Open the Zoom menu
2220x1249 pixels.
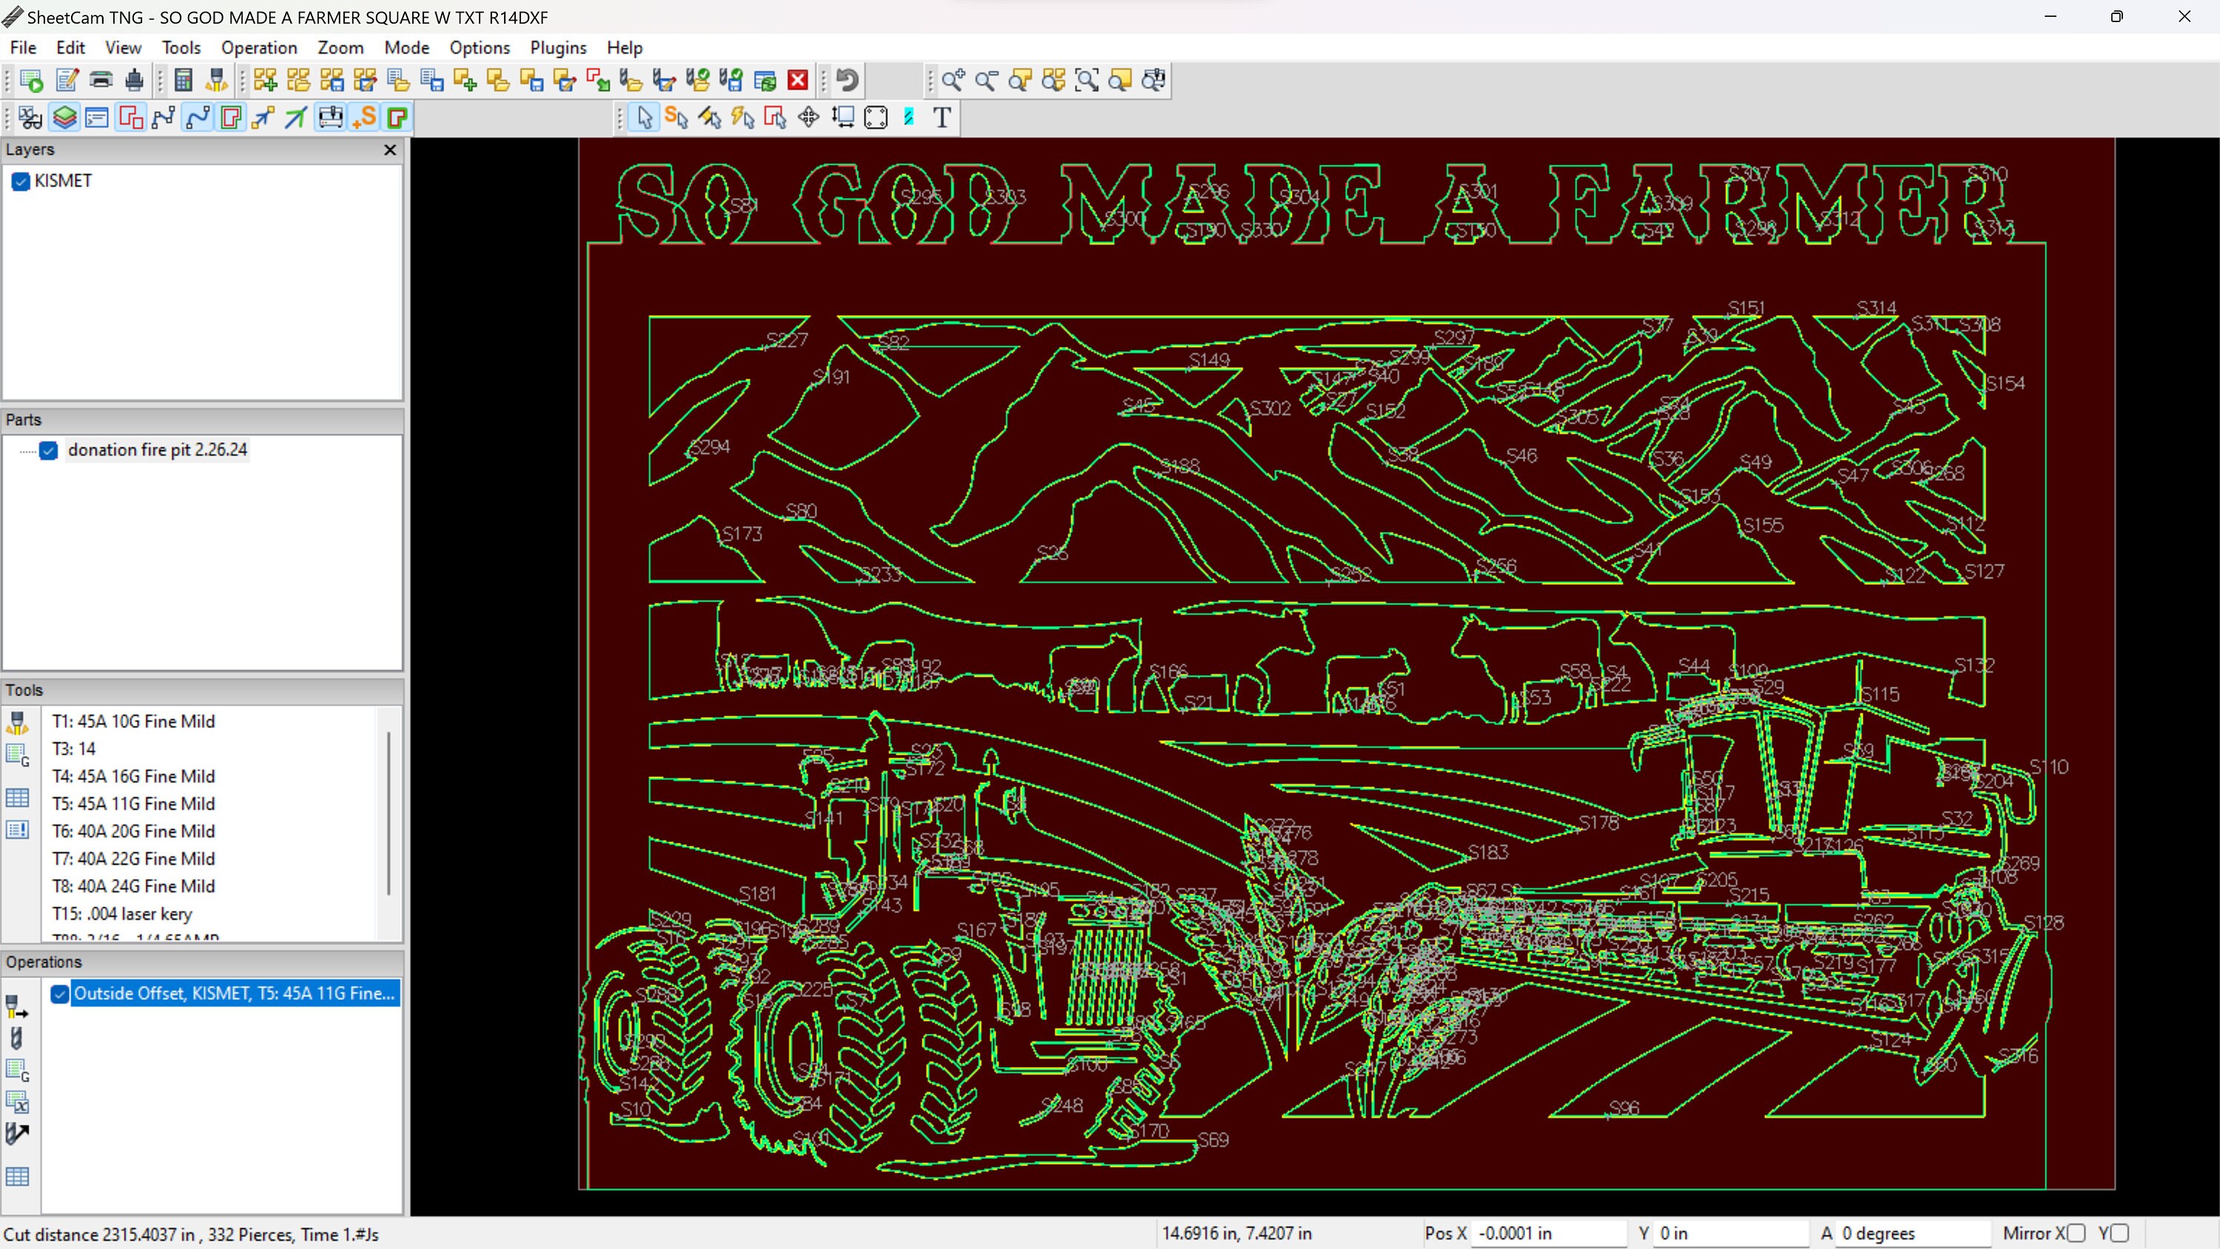(340, 47)
